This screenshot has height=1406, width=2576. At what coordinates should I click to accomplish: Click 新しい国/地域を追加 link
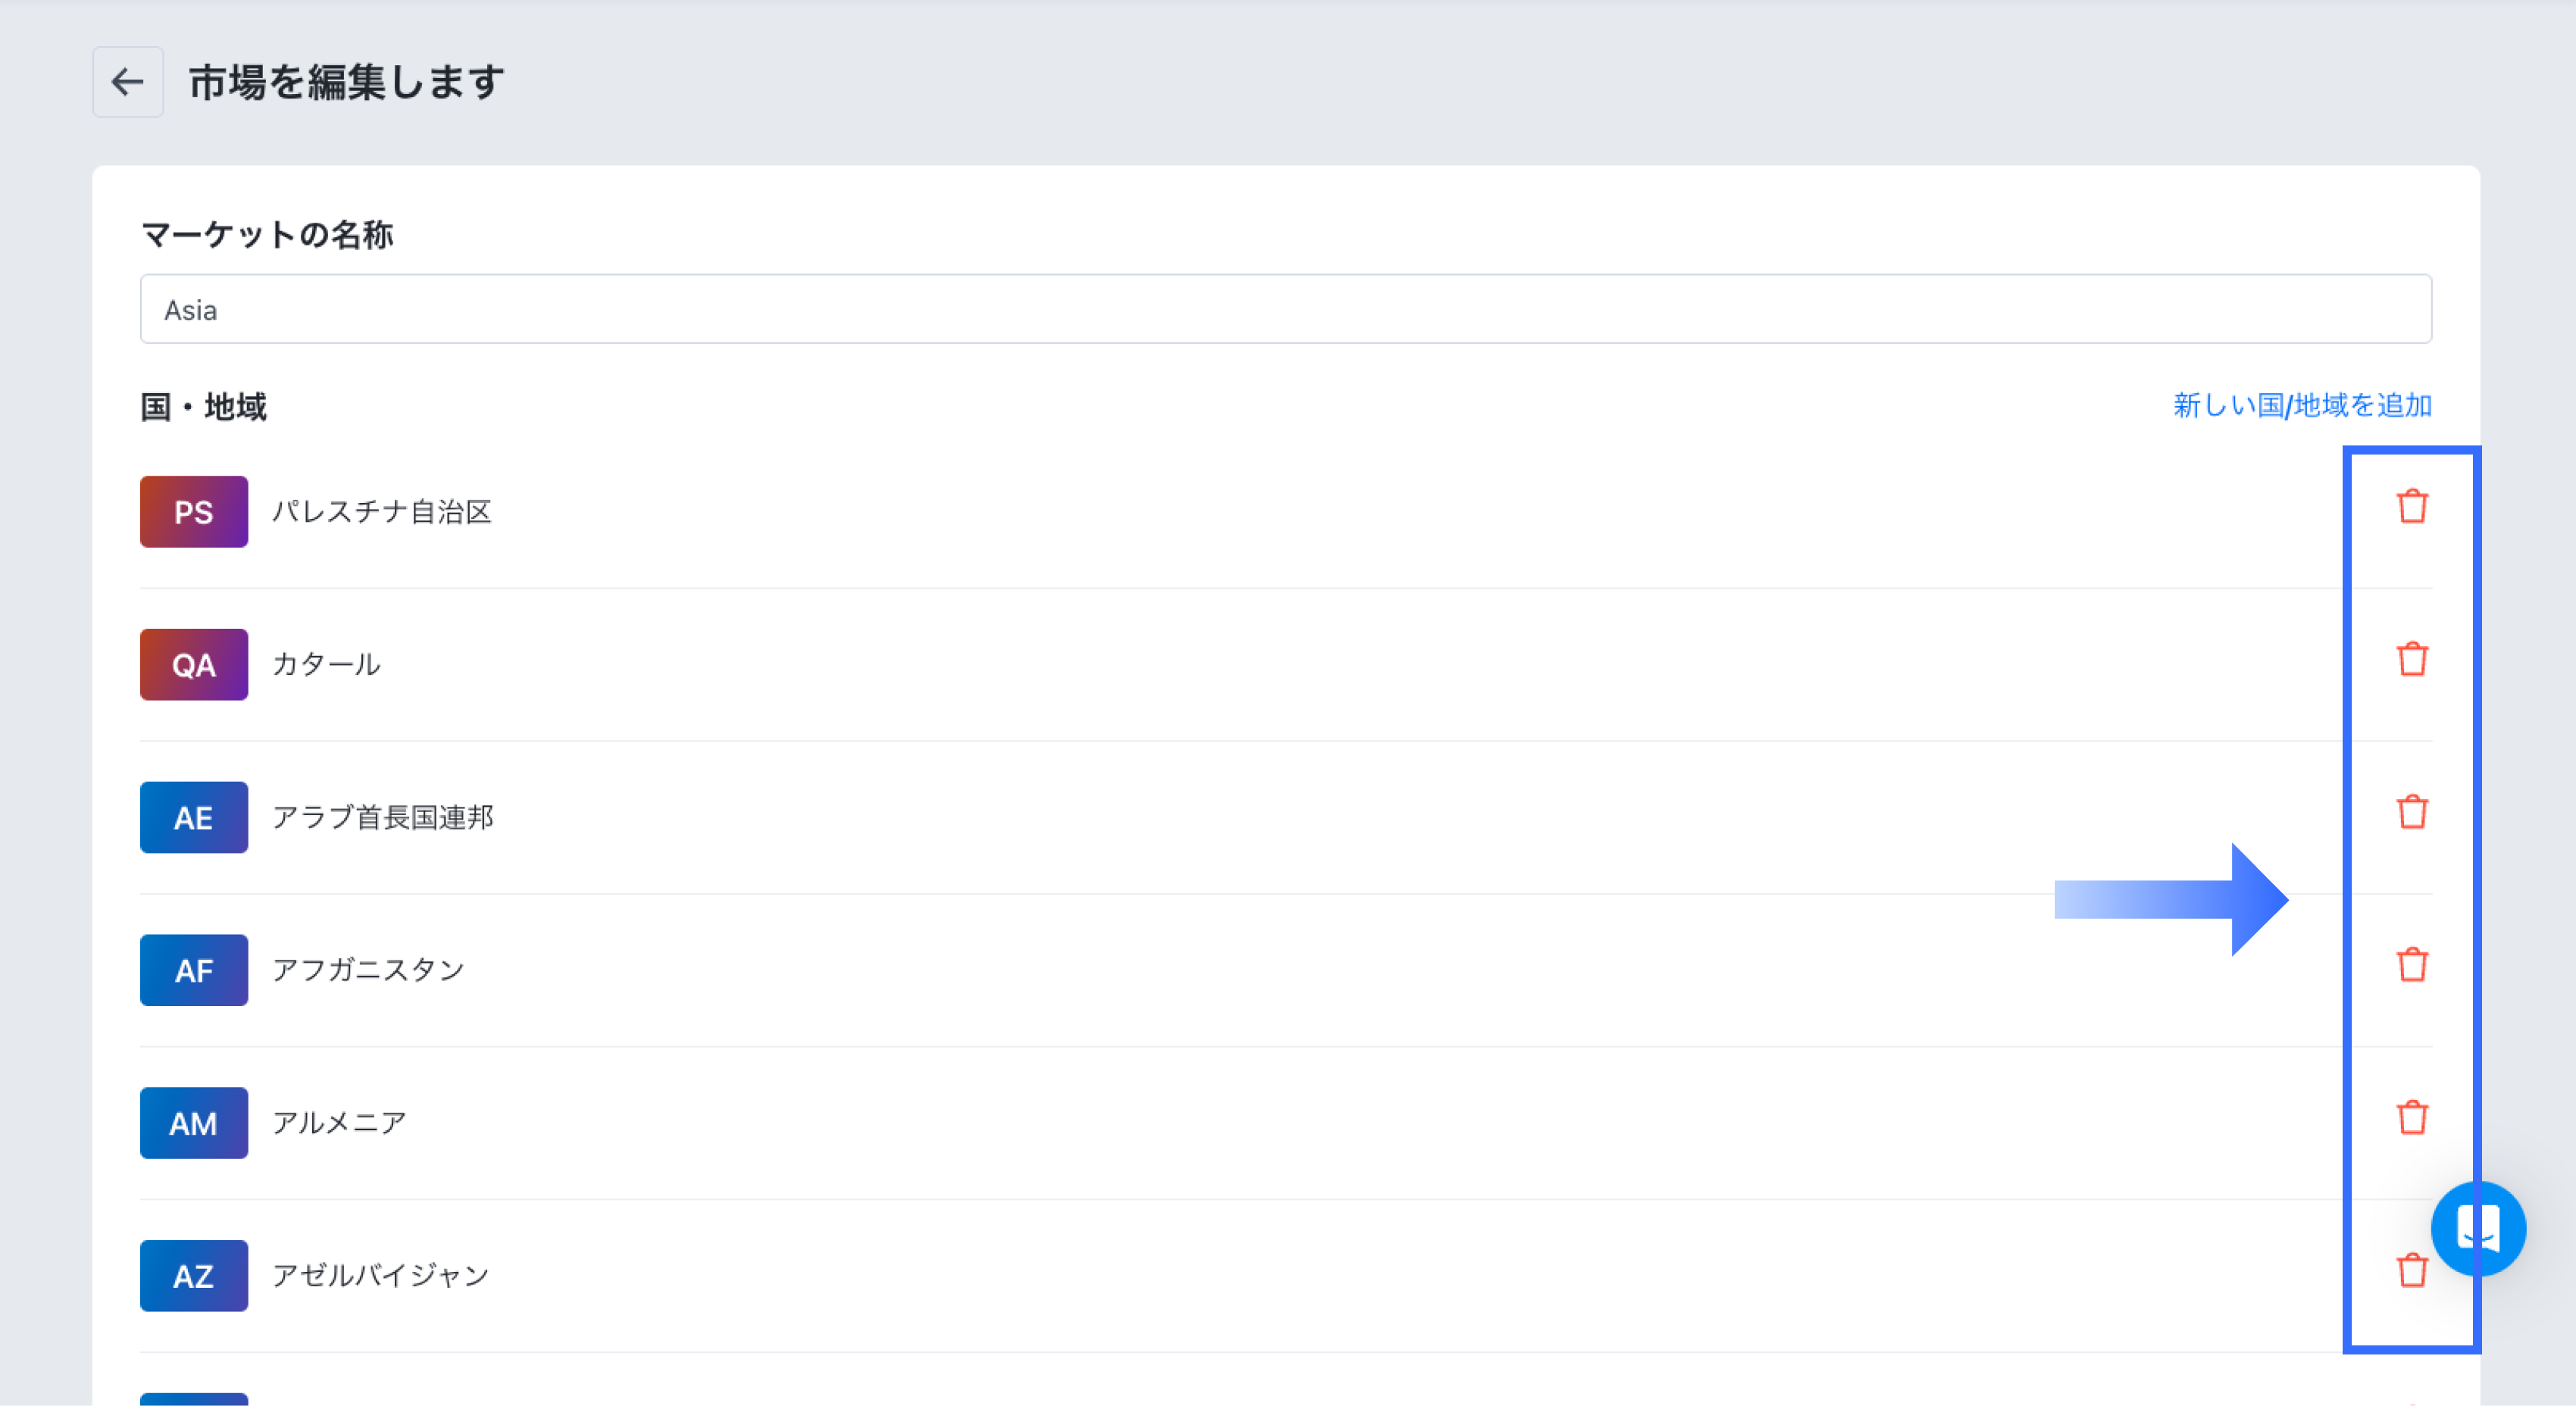tap(2302, 405)
